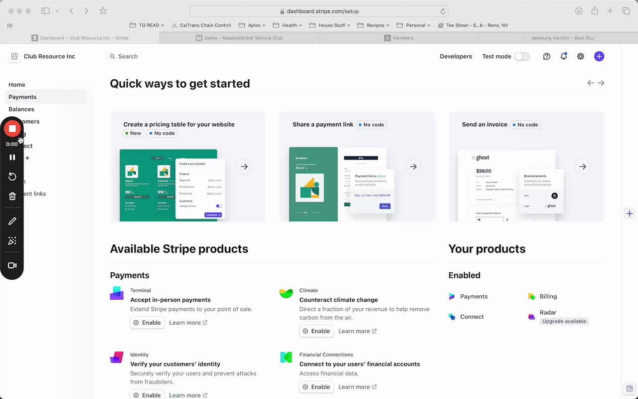The width and height of the screenshot is (638, 399).
Task: Restart the recording with circular arrow icon
Action: tap(12, 177)
